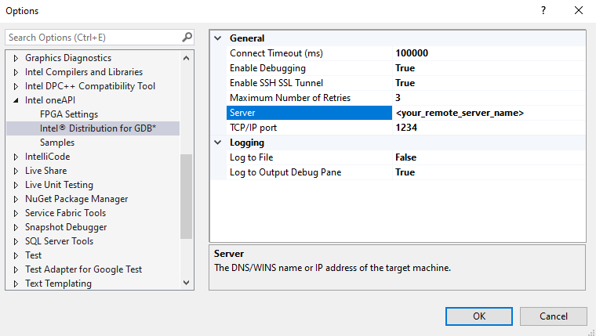Expand the Graphics Diagnostics node
This screenshot has width=596, height=336.
click(16, 58)
